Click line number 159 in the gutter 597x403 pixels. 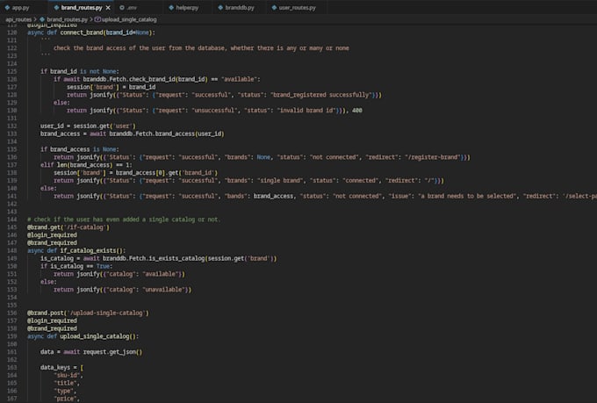pos(11,336)
